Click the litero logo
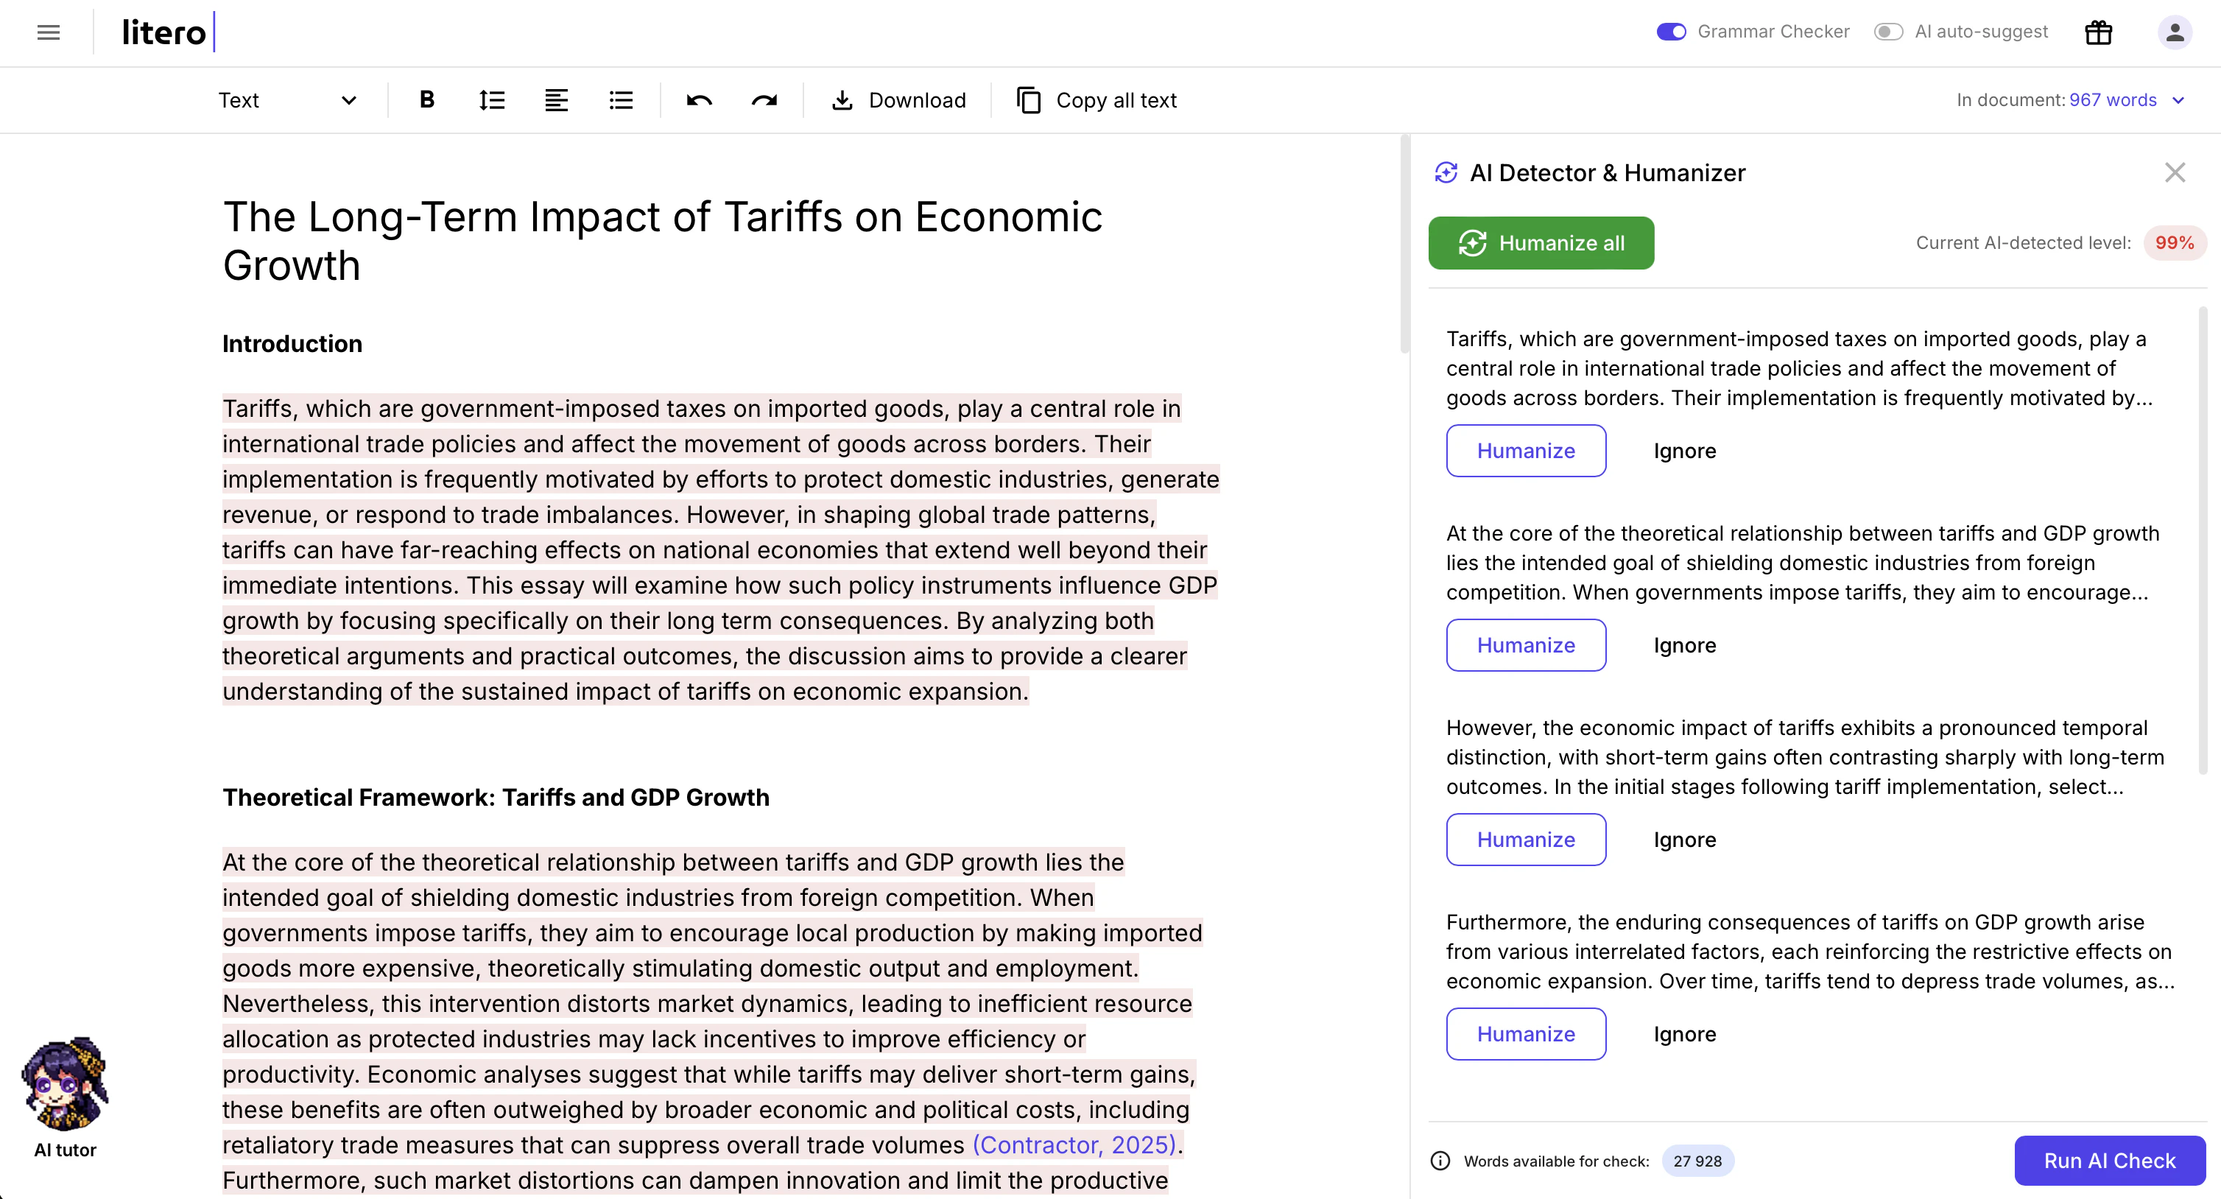Viewport: 2221px width, 1199px height. coord(167,33)
